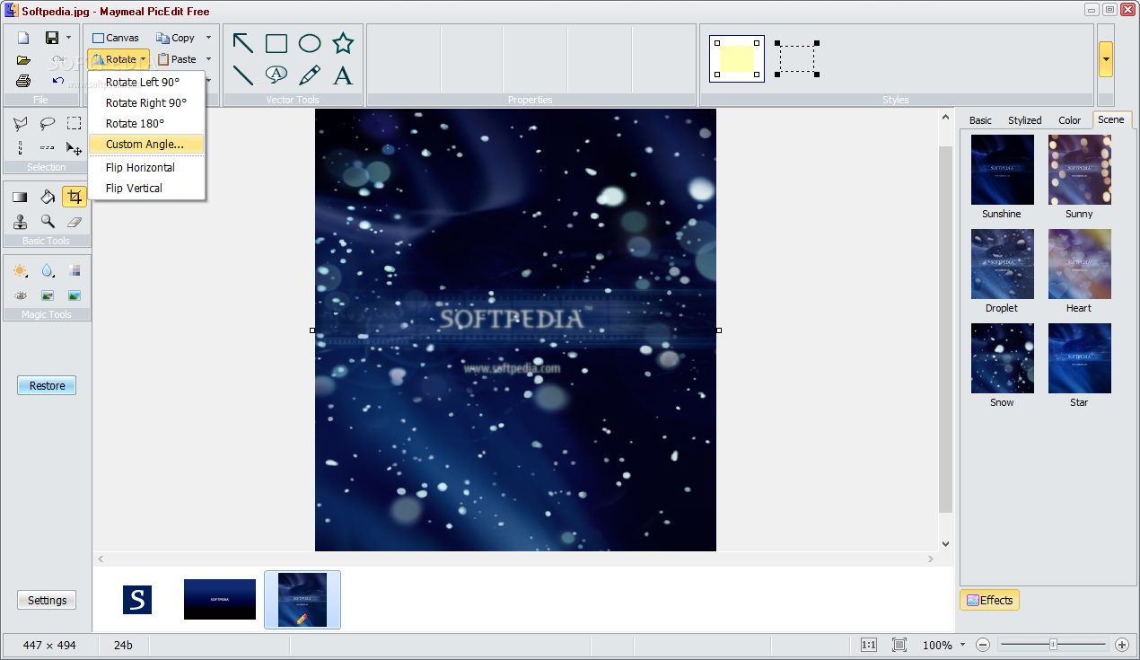Select the Clone Stamp tool
Image resolution: width=1140 pixels, height=660 pixels.
tap(21, 222)
